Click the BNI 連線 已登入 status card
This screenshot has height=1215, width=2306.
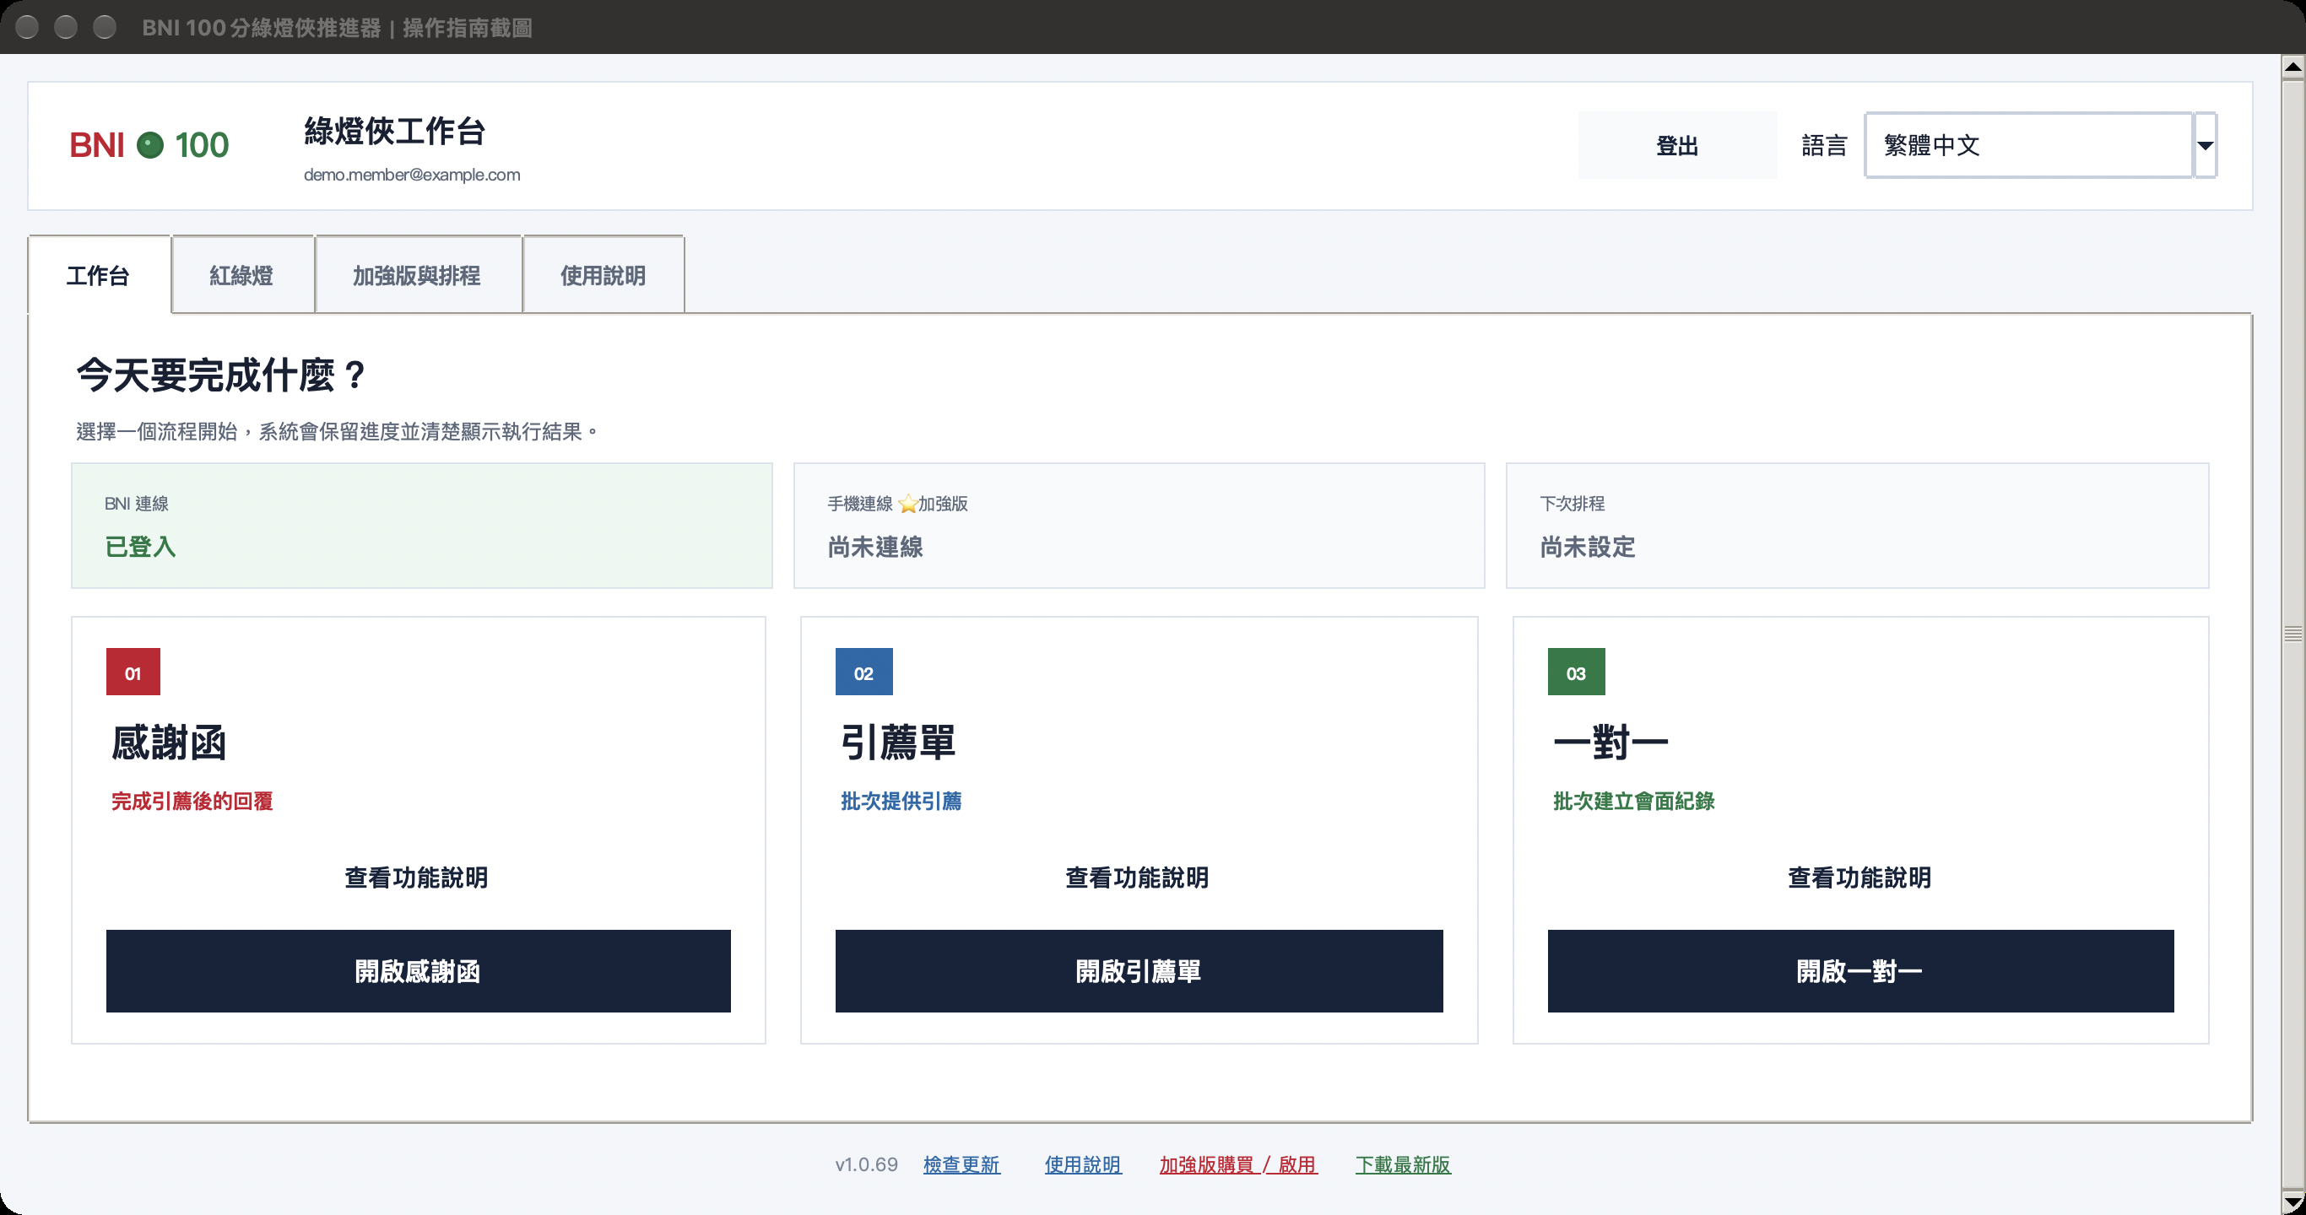(x=422, y=525)
